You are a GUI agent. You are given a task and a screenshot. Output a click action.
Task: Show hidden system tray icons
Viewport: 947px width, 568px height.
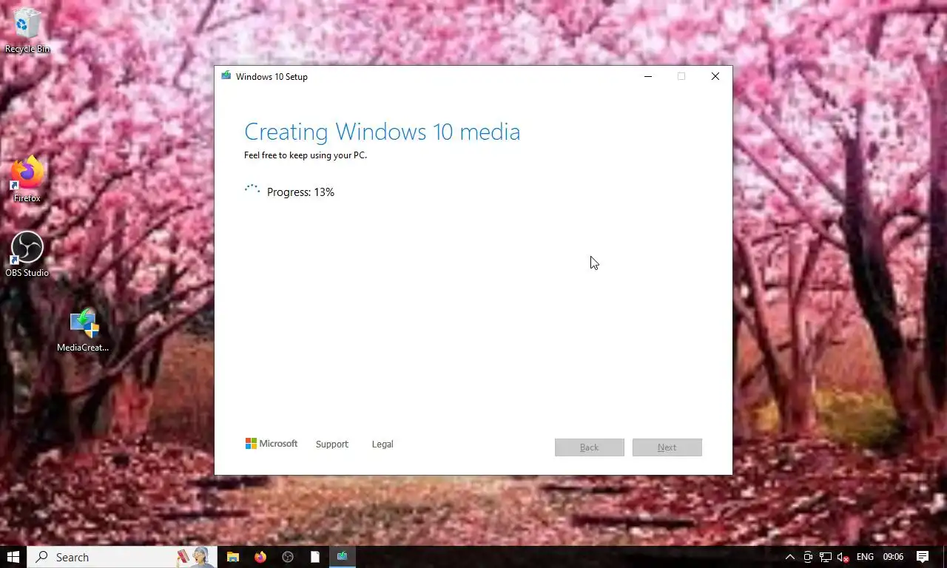pos(790,557)
